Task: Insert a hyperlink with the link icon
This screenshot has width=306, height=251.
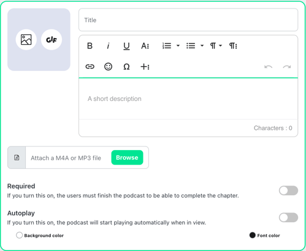Action: click(x=90, y=67)
